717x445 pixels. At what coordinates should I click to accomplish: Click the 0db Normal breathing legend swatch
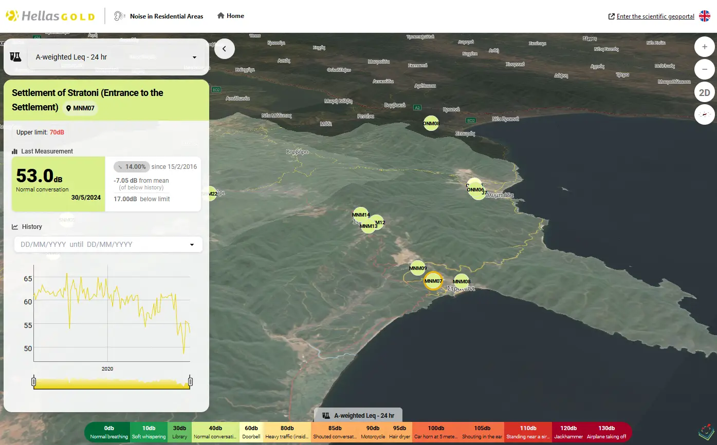108,432
